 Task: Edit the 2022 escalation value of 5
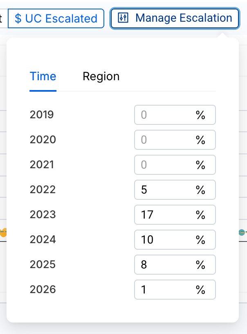175,190
